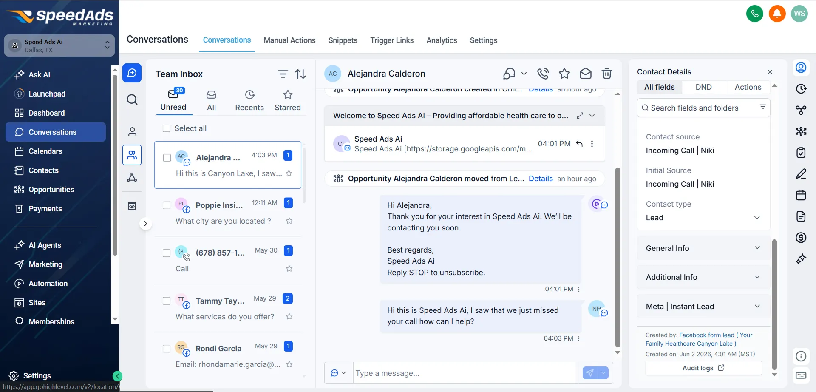Show the Starred conversations tab
The image size is (816, 392).
tap(288, 101)
